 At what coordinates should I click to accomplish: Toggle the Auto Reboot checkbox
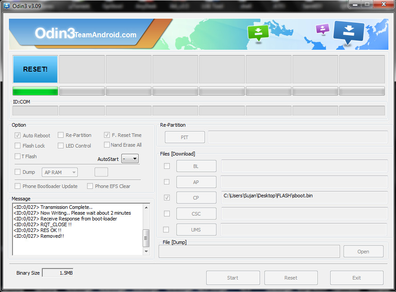pos(17,136)
